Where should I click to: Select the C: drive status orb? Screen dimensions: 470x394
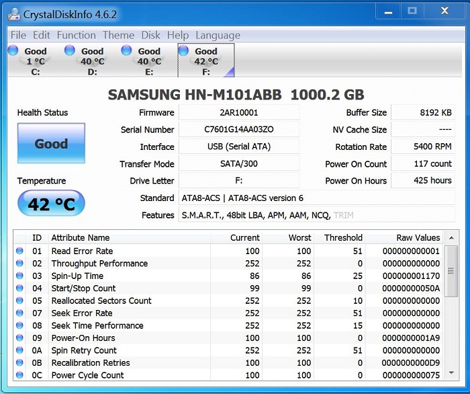(x=13, y=50)
